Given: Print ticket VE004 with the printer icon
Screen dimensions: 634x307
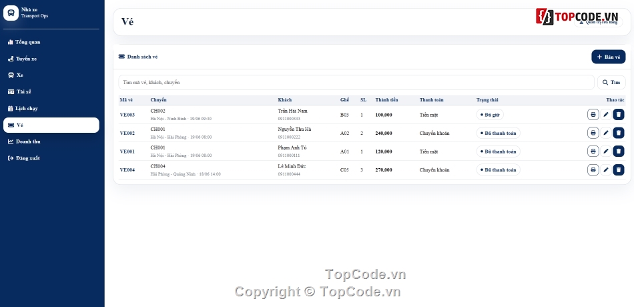Looking at the screenshot, I should pyautogui.click(x=593, y=170).
